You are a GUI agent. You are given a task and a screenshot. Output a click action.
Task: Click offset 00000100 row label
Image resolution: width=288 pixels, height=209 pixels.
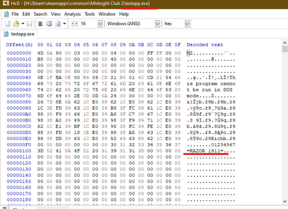tap(19, 151)
